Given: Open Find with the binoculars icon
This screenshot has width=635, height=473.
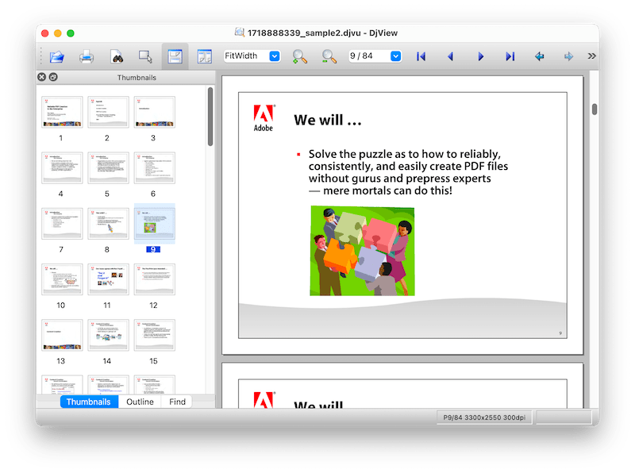Looking at the screenshot, I should (x=116, y=56).
